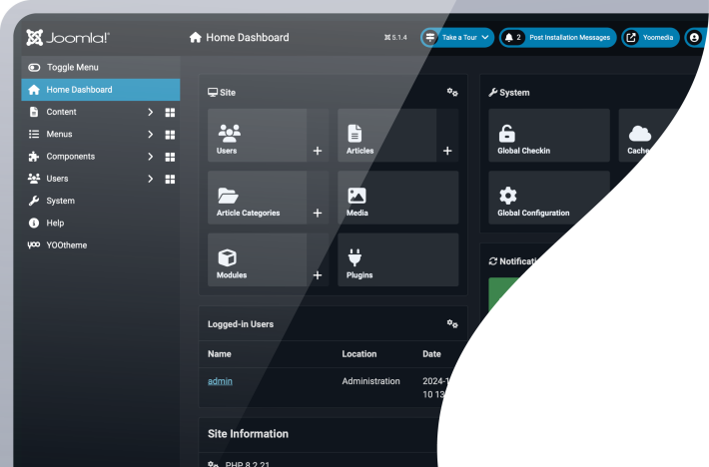Click the Site Information heading

pyautogui.click(x=248, y=434)
